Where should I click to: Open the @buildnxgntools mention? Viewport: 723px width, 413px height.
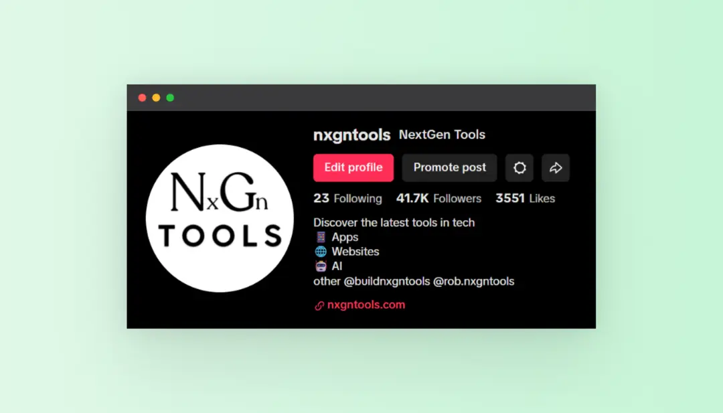387,281
